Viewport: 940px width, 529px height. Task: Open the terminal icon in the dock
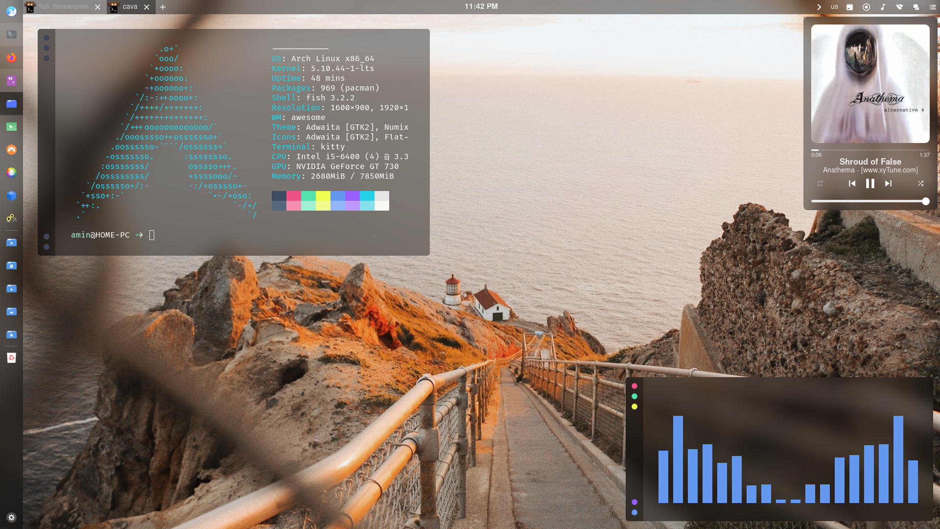click(x=11, y=34)
